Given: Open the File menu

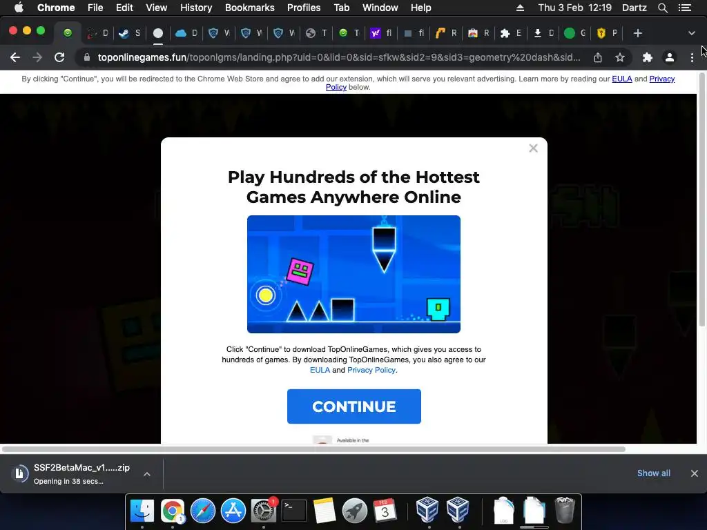Looking at the screenshot, I should [95, 8].
